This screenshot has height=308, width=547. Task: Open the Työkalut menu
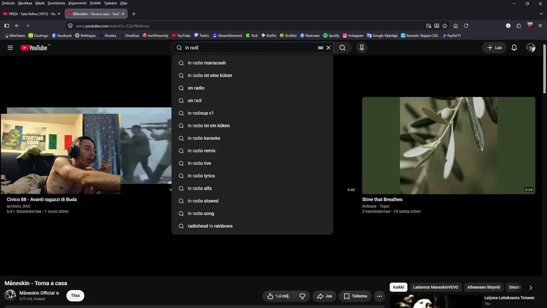tap(110, 3)
